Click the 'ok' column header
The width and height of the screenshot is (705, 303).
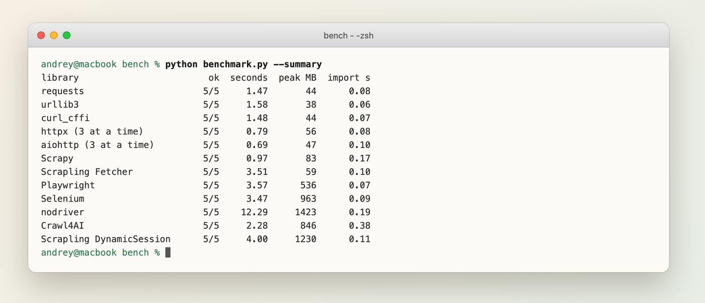tap(214, 78)
